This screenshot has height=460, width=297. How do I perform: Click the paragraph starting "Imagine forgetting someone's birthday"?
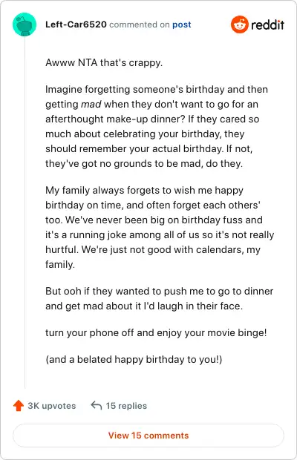(x=157, y=126)
